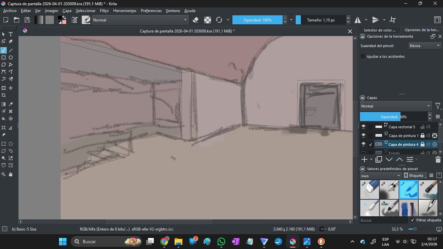
Task: Select the Ellipse tool
Action: (x=11, y=57)
